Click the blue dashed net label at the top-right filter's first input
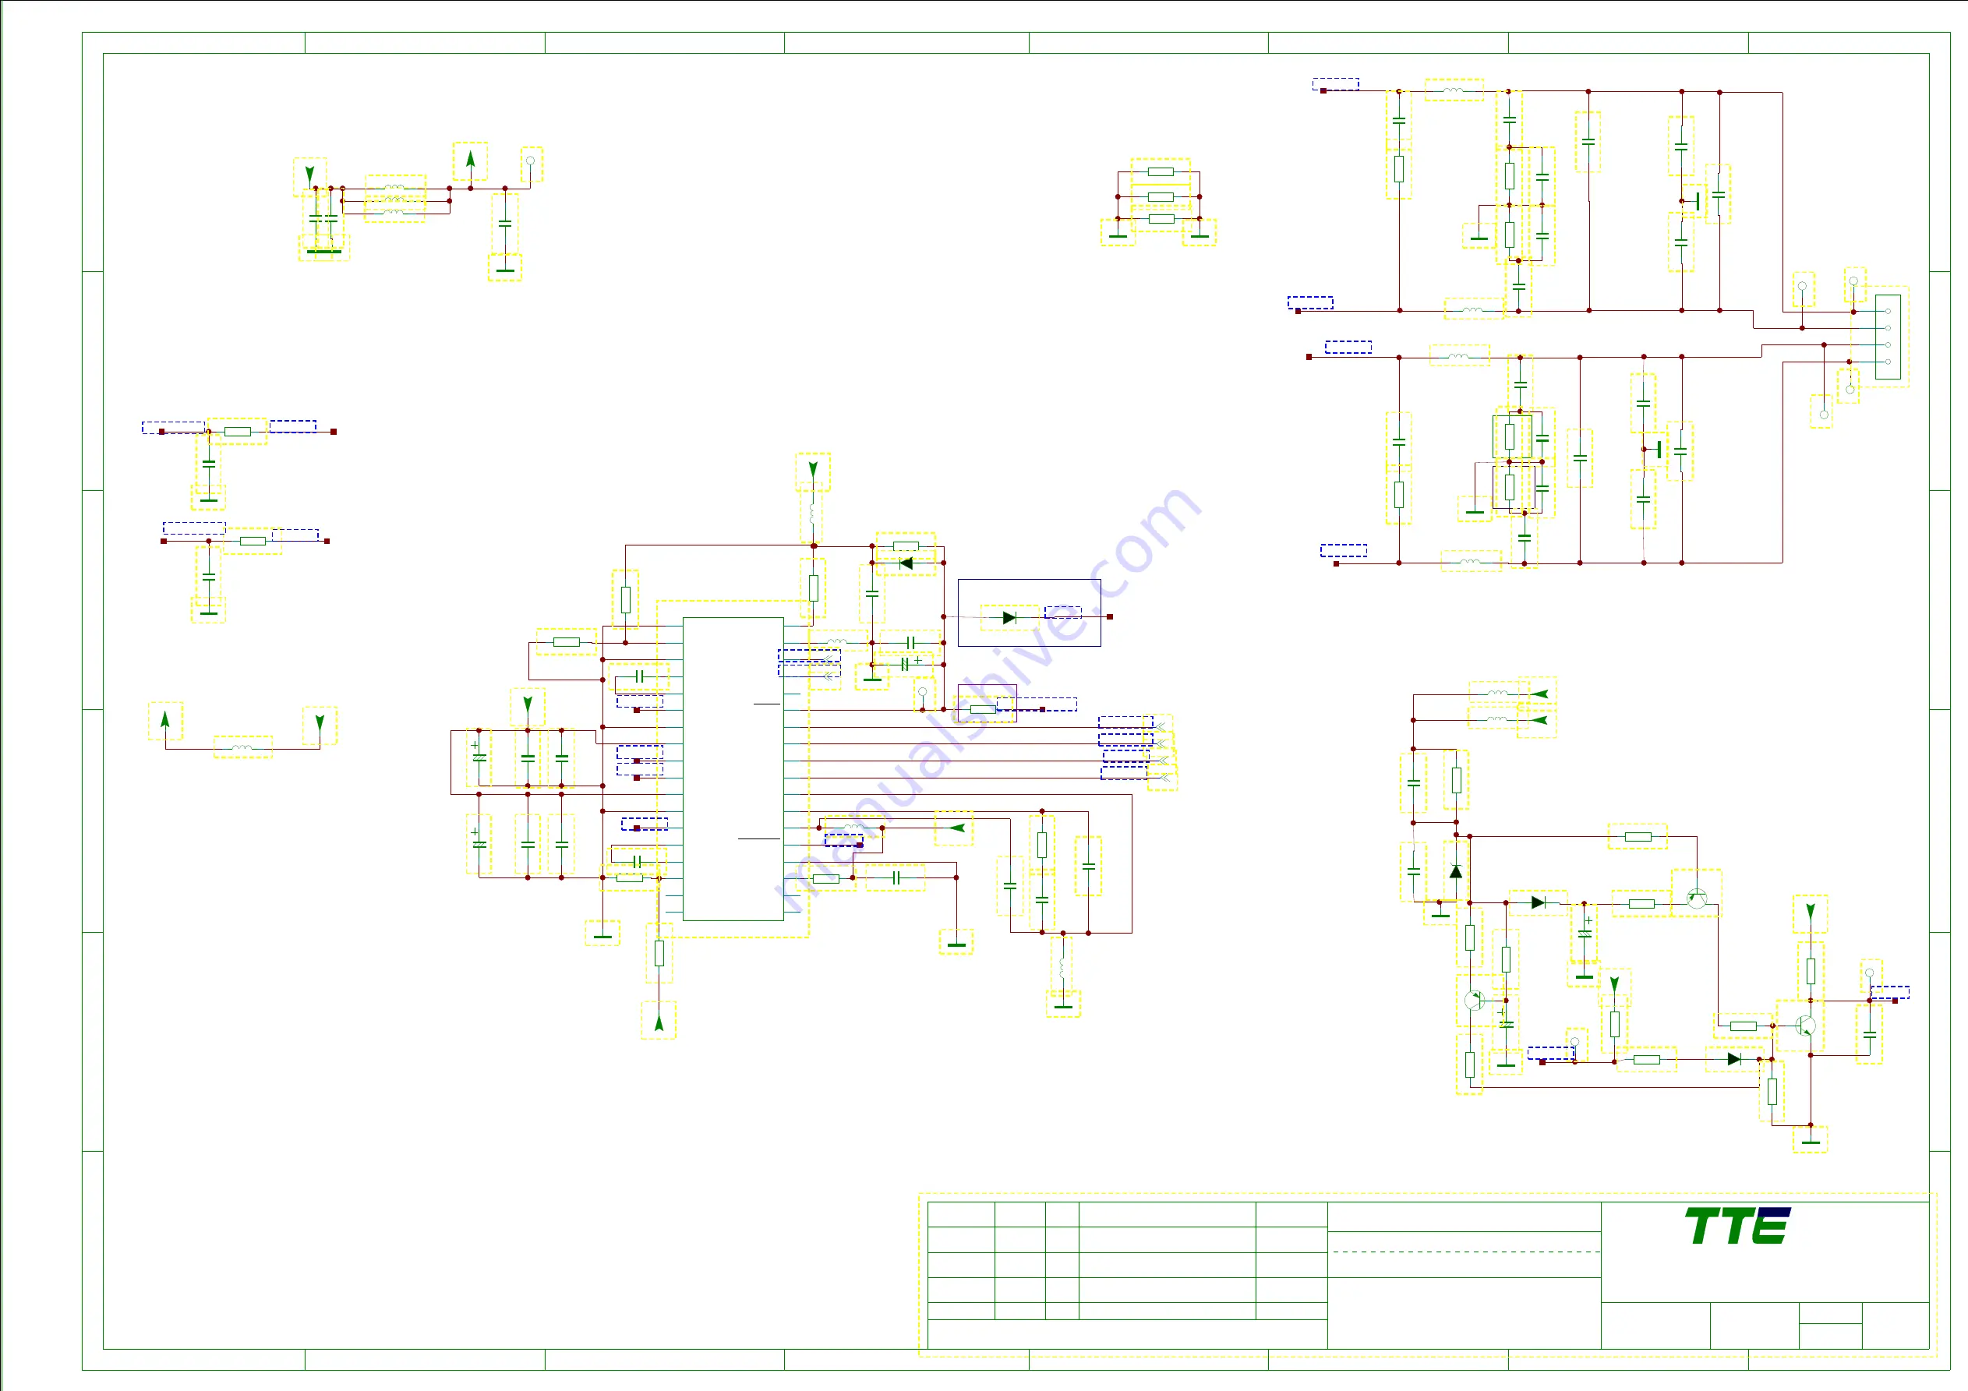The image size is (1968, 1391). coord(1335,84)
